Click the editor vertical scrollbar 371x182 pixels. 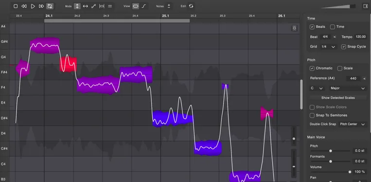[x=301, y=94]
